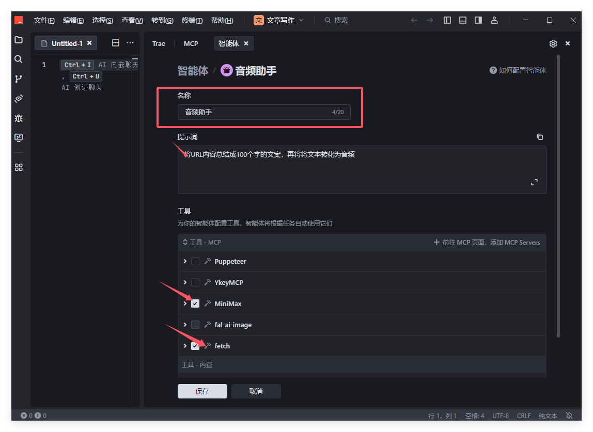Switch to the MCP tab

click(x=191, y=43)
